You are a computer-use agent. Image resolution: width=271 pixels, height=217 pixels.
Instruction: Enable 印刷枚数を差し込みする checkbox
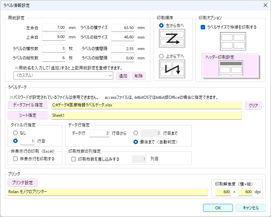(x=73, y=159)
